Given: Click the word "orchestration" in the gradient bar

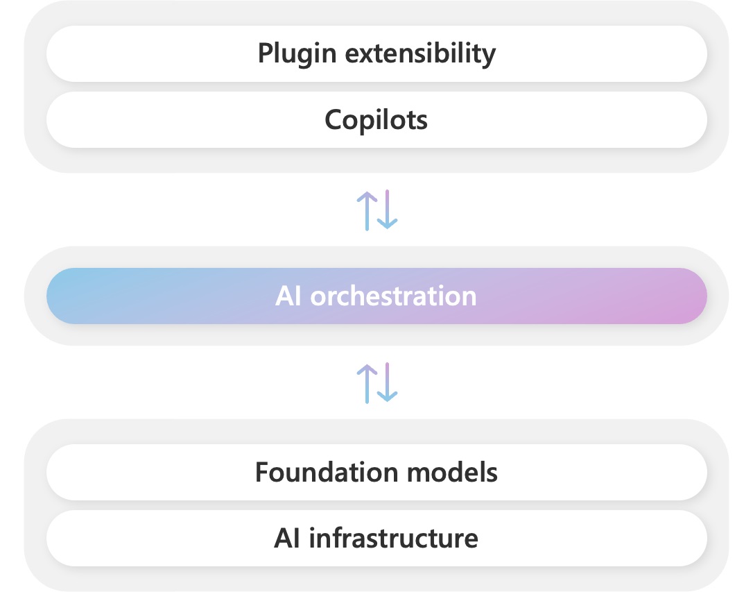Looking at the screenshot, I should [393, 296].
